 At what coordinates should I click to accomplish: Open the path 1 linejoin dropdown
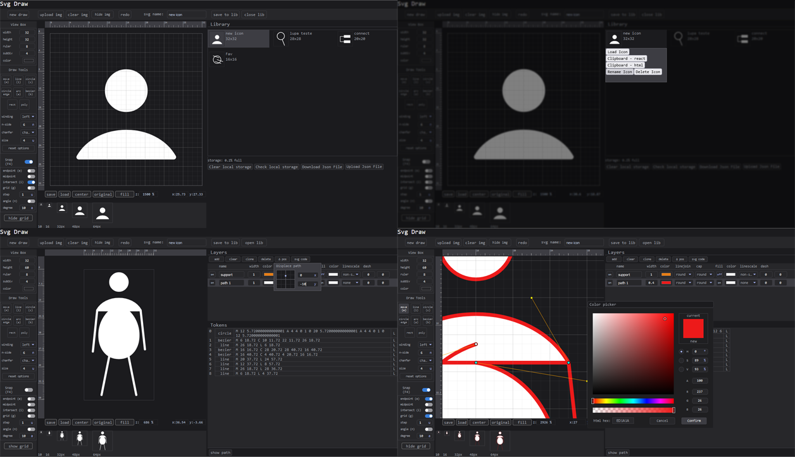coord(684,282)
